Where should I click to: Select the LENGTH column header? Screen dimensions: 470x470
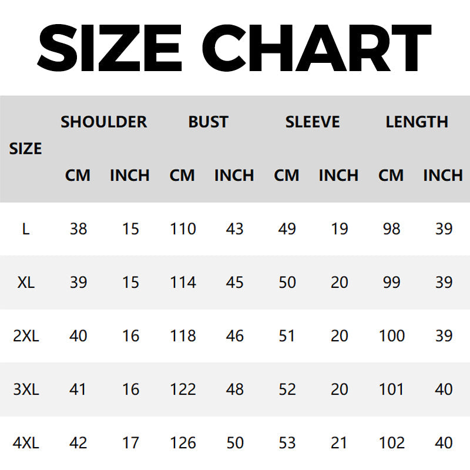(x=417, y=122)
